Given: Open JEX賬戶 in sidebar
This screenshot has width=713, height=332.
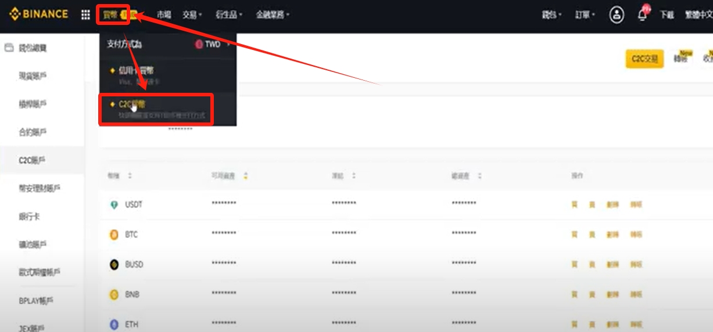Looking at the screenshot, I should (33, 328).
